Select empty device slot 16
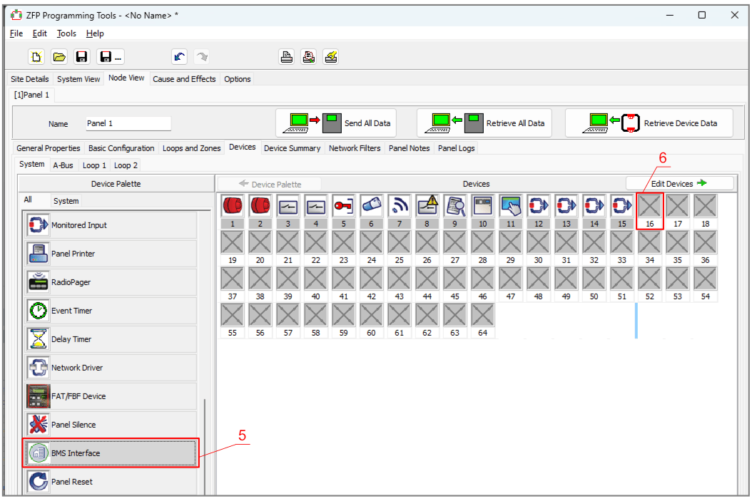 click(649, 207)
